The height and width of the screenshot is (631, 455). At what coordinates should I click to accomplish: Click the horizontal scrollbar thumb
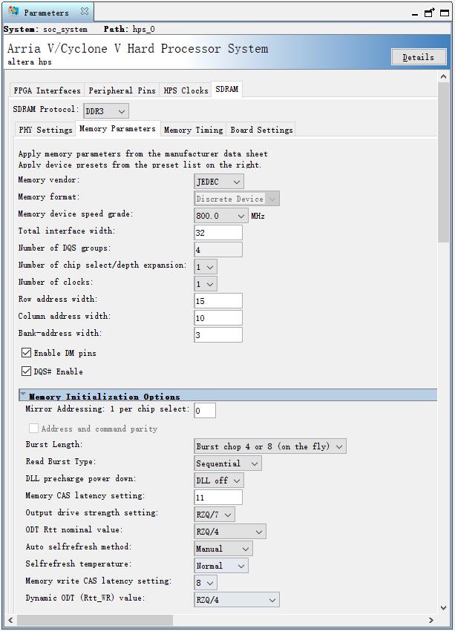[95, 620]
